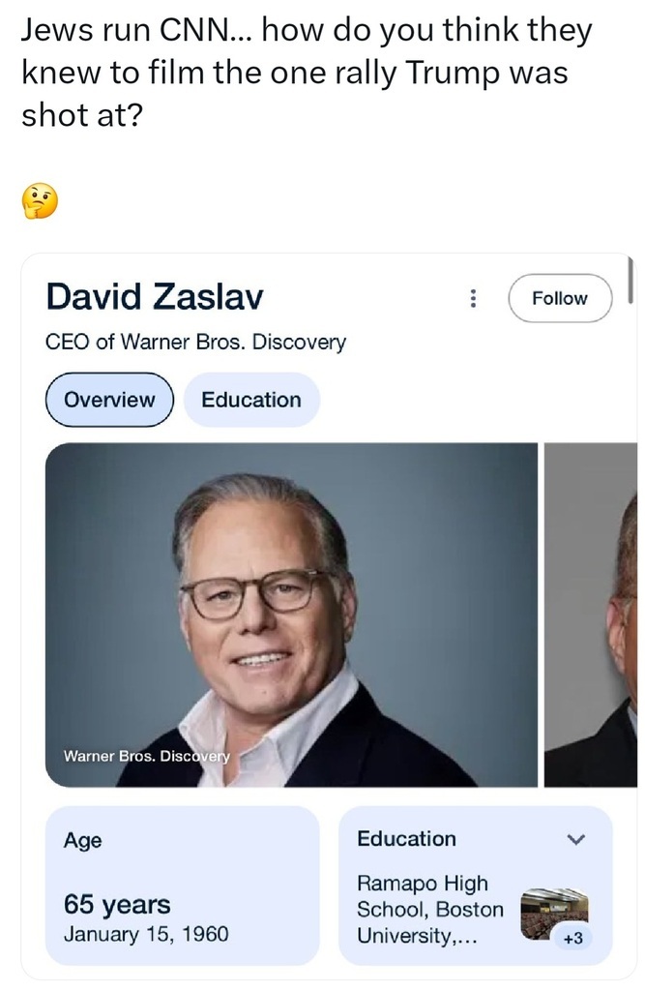Image resolution: width=645 pixels, height=991 pixels.
Task: Select the Overview tab
Action: pos(109,400)
